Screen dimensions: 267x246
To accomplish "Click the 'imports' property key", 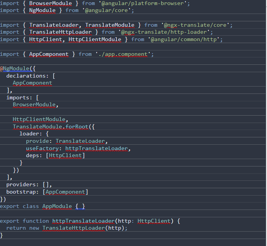I will [18, 97].
